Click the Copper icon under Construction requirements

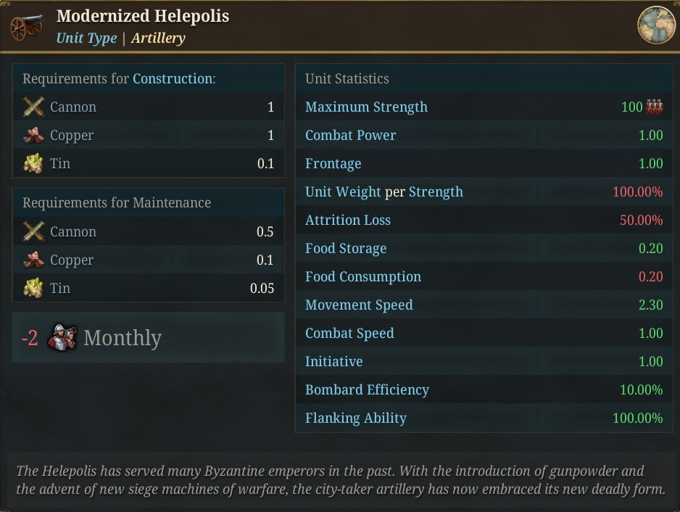click(33, 136)
